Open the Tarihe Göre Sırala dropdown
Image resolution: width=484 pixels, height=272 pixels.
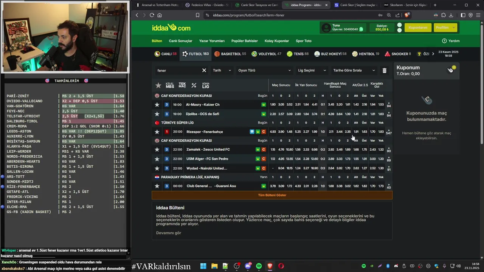point(354,70)
